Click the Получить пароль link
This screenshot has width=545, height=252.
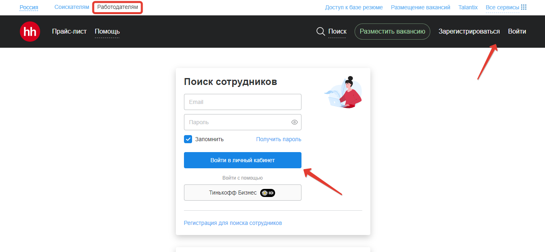point(278,139)
